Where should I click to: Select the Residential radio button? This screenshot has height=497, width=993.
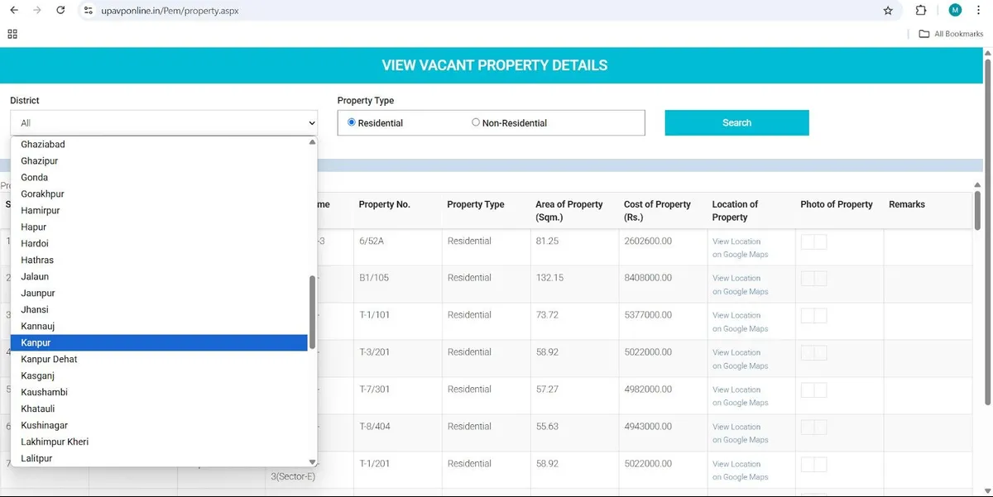[x=352, y=122]
